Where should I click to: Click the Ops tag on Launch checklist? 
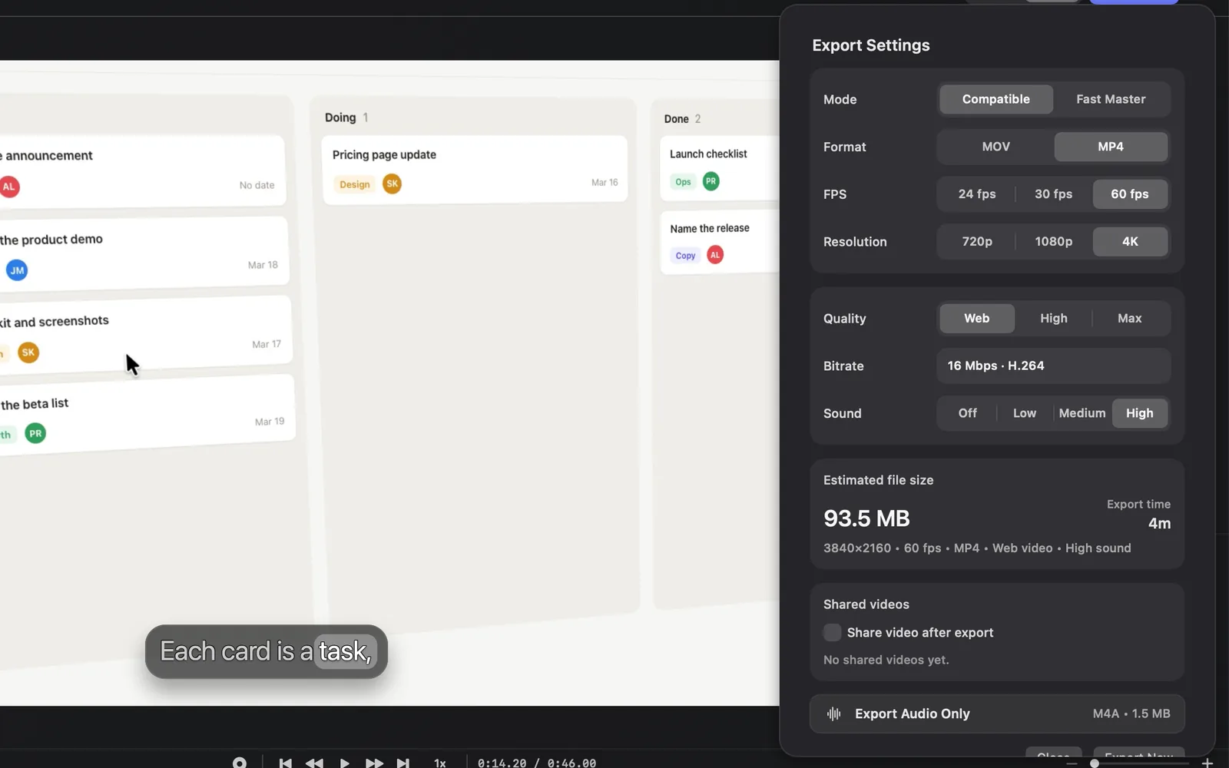(x=683, y=182)
